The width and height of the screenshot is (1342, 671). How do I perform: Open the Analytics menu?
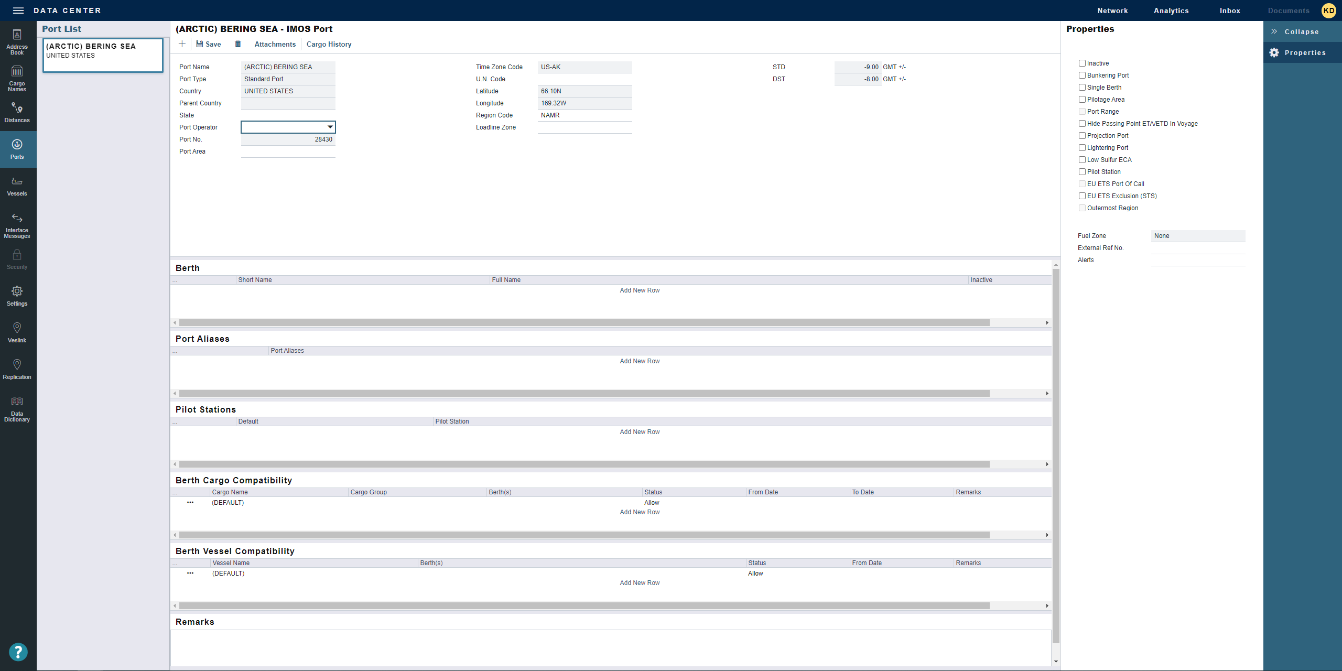coord(1171,10)
